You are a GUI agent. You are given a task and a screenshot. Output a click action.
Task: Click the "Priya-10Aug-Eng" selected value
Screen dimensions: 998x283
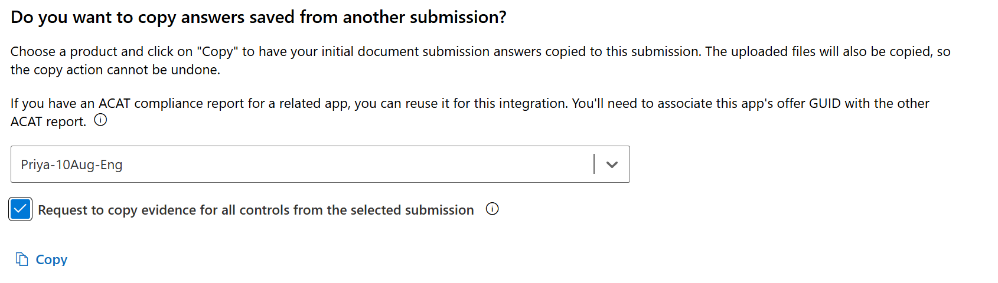tap(71, 165)
